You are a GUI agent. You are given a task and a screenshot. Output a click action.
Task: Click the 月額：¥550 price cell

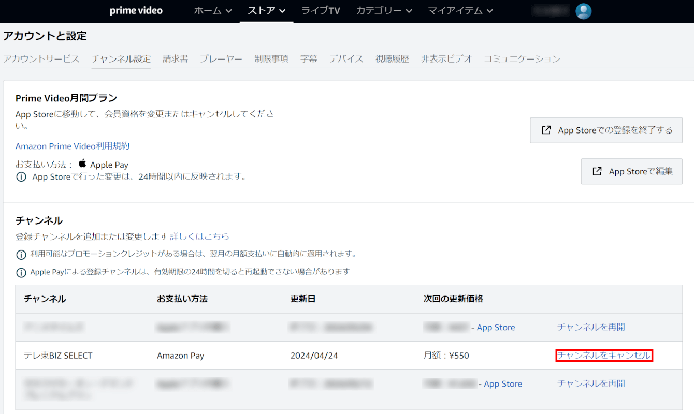pyautogui.click(x=446, y=356)
